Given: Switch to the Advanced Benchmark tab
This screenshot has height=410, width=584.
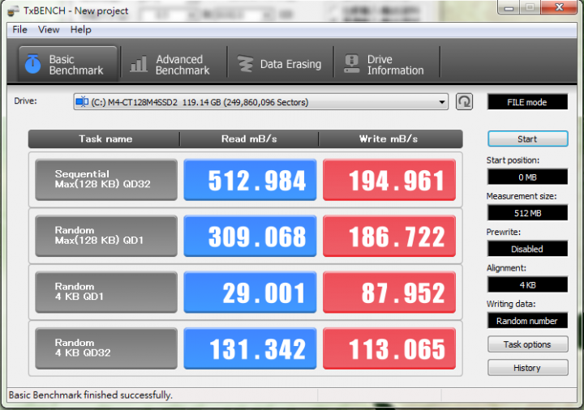Looking at the screenshot, I should tap(174, 64).
